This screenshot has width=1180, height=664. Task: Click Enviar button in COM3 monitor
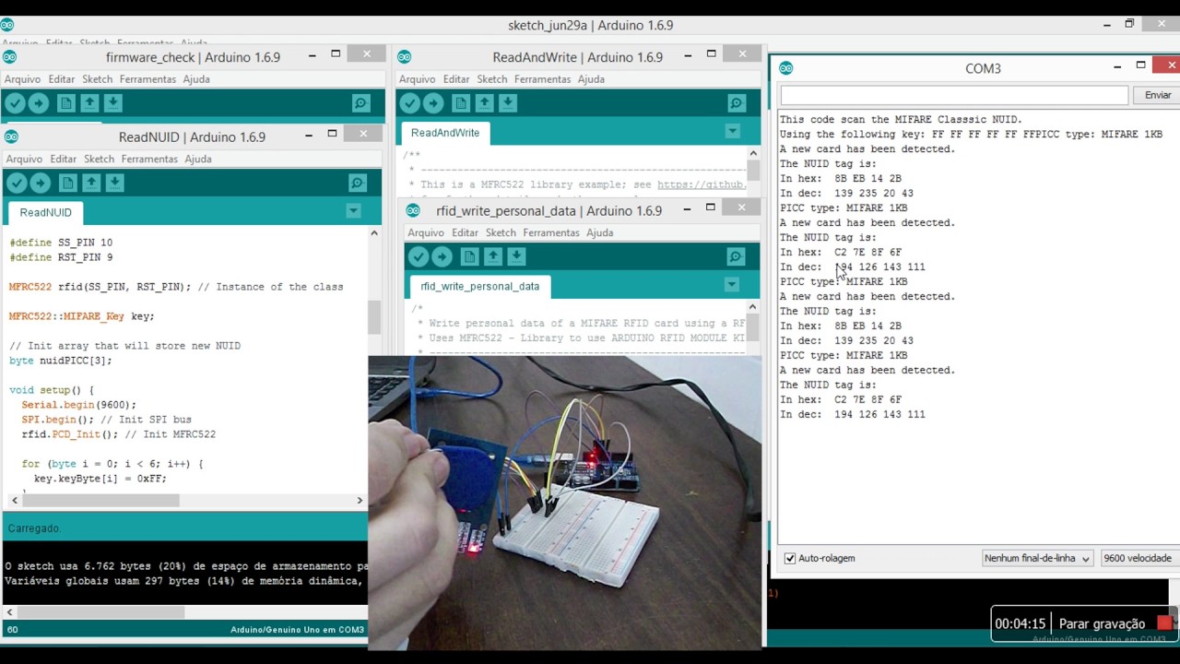(1158, 95)
